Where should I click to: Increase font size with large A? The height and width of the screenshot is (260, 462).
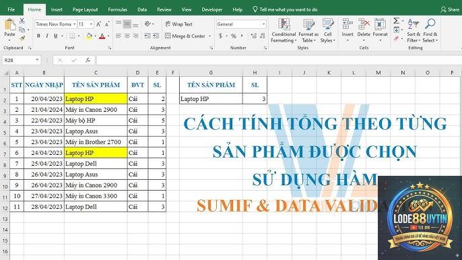pyautogui.click(x=99, y=24)
